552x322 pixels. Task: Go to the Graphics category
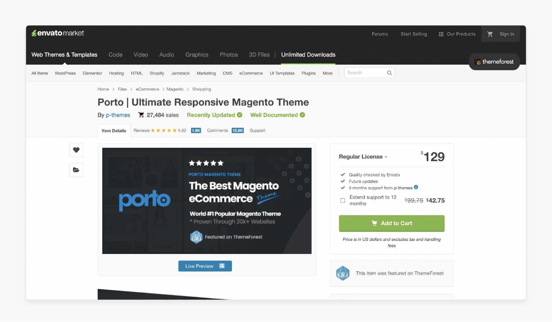coord(197,55)
